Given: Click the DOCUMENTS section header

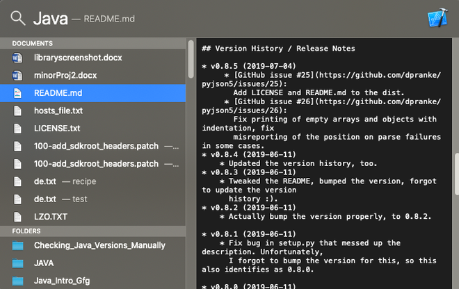Looking at the screenshot, I should tap(33, 43).
